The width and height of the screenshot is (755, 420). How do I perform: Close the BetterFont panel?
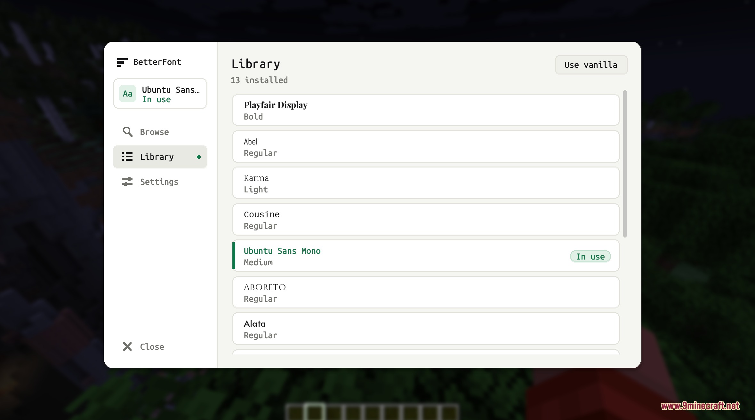[160, 347]
